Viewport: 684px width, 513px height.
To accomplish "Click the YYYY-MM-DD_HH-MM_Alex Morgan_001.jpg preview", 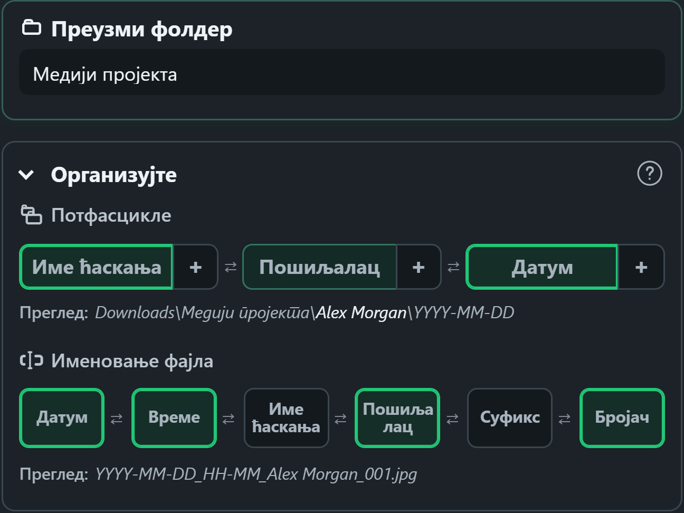I will 256,474.
